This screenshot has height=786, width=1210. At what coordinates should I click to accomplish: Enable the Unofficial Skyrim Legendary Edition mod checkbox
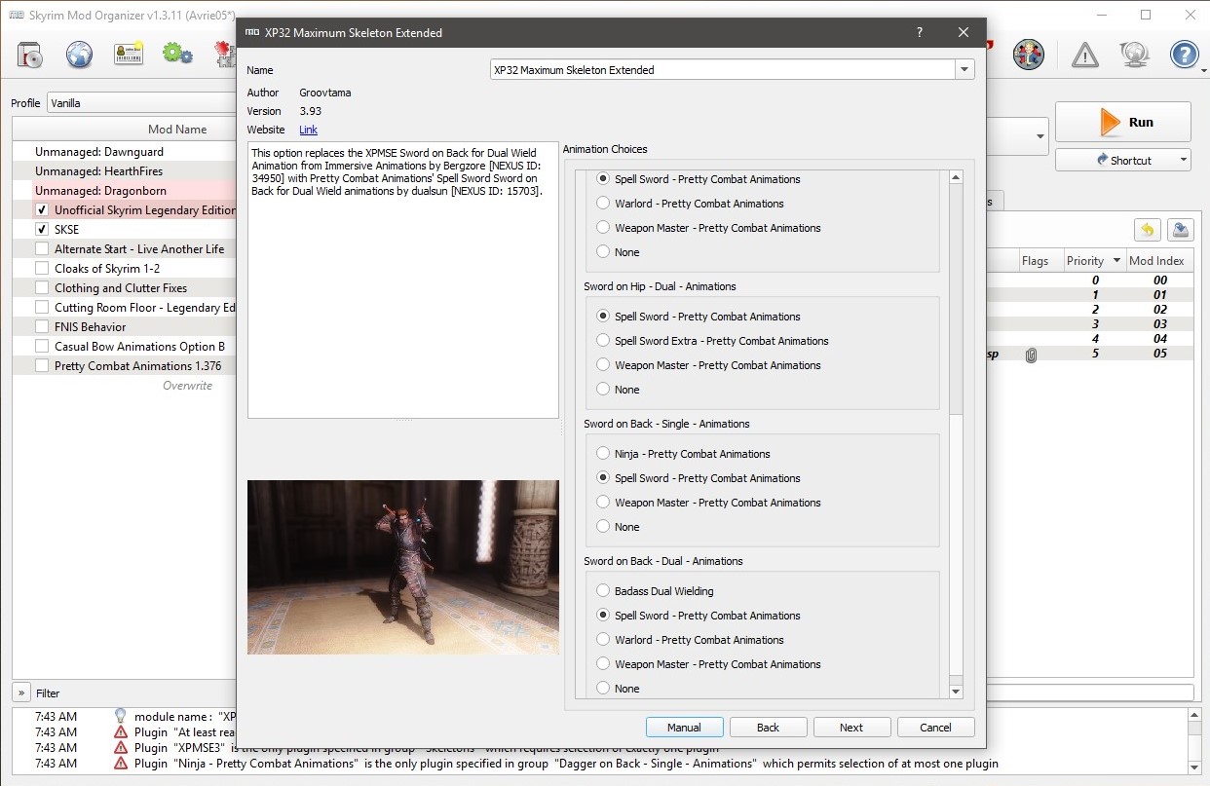coord(42,210)
